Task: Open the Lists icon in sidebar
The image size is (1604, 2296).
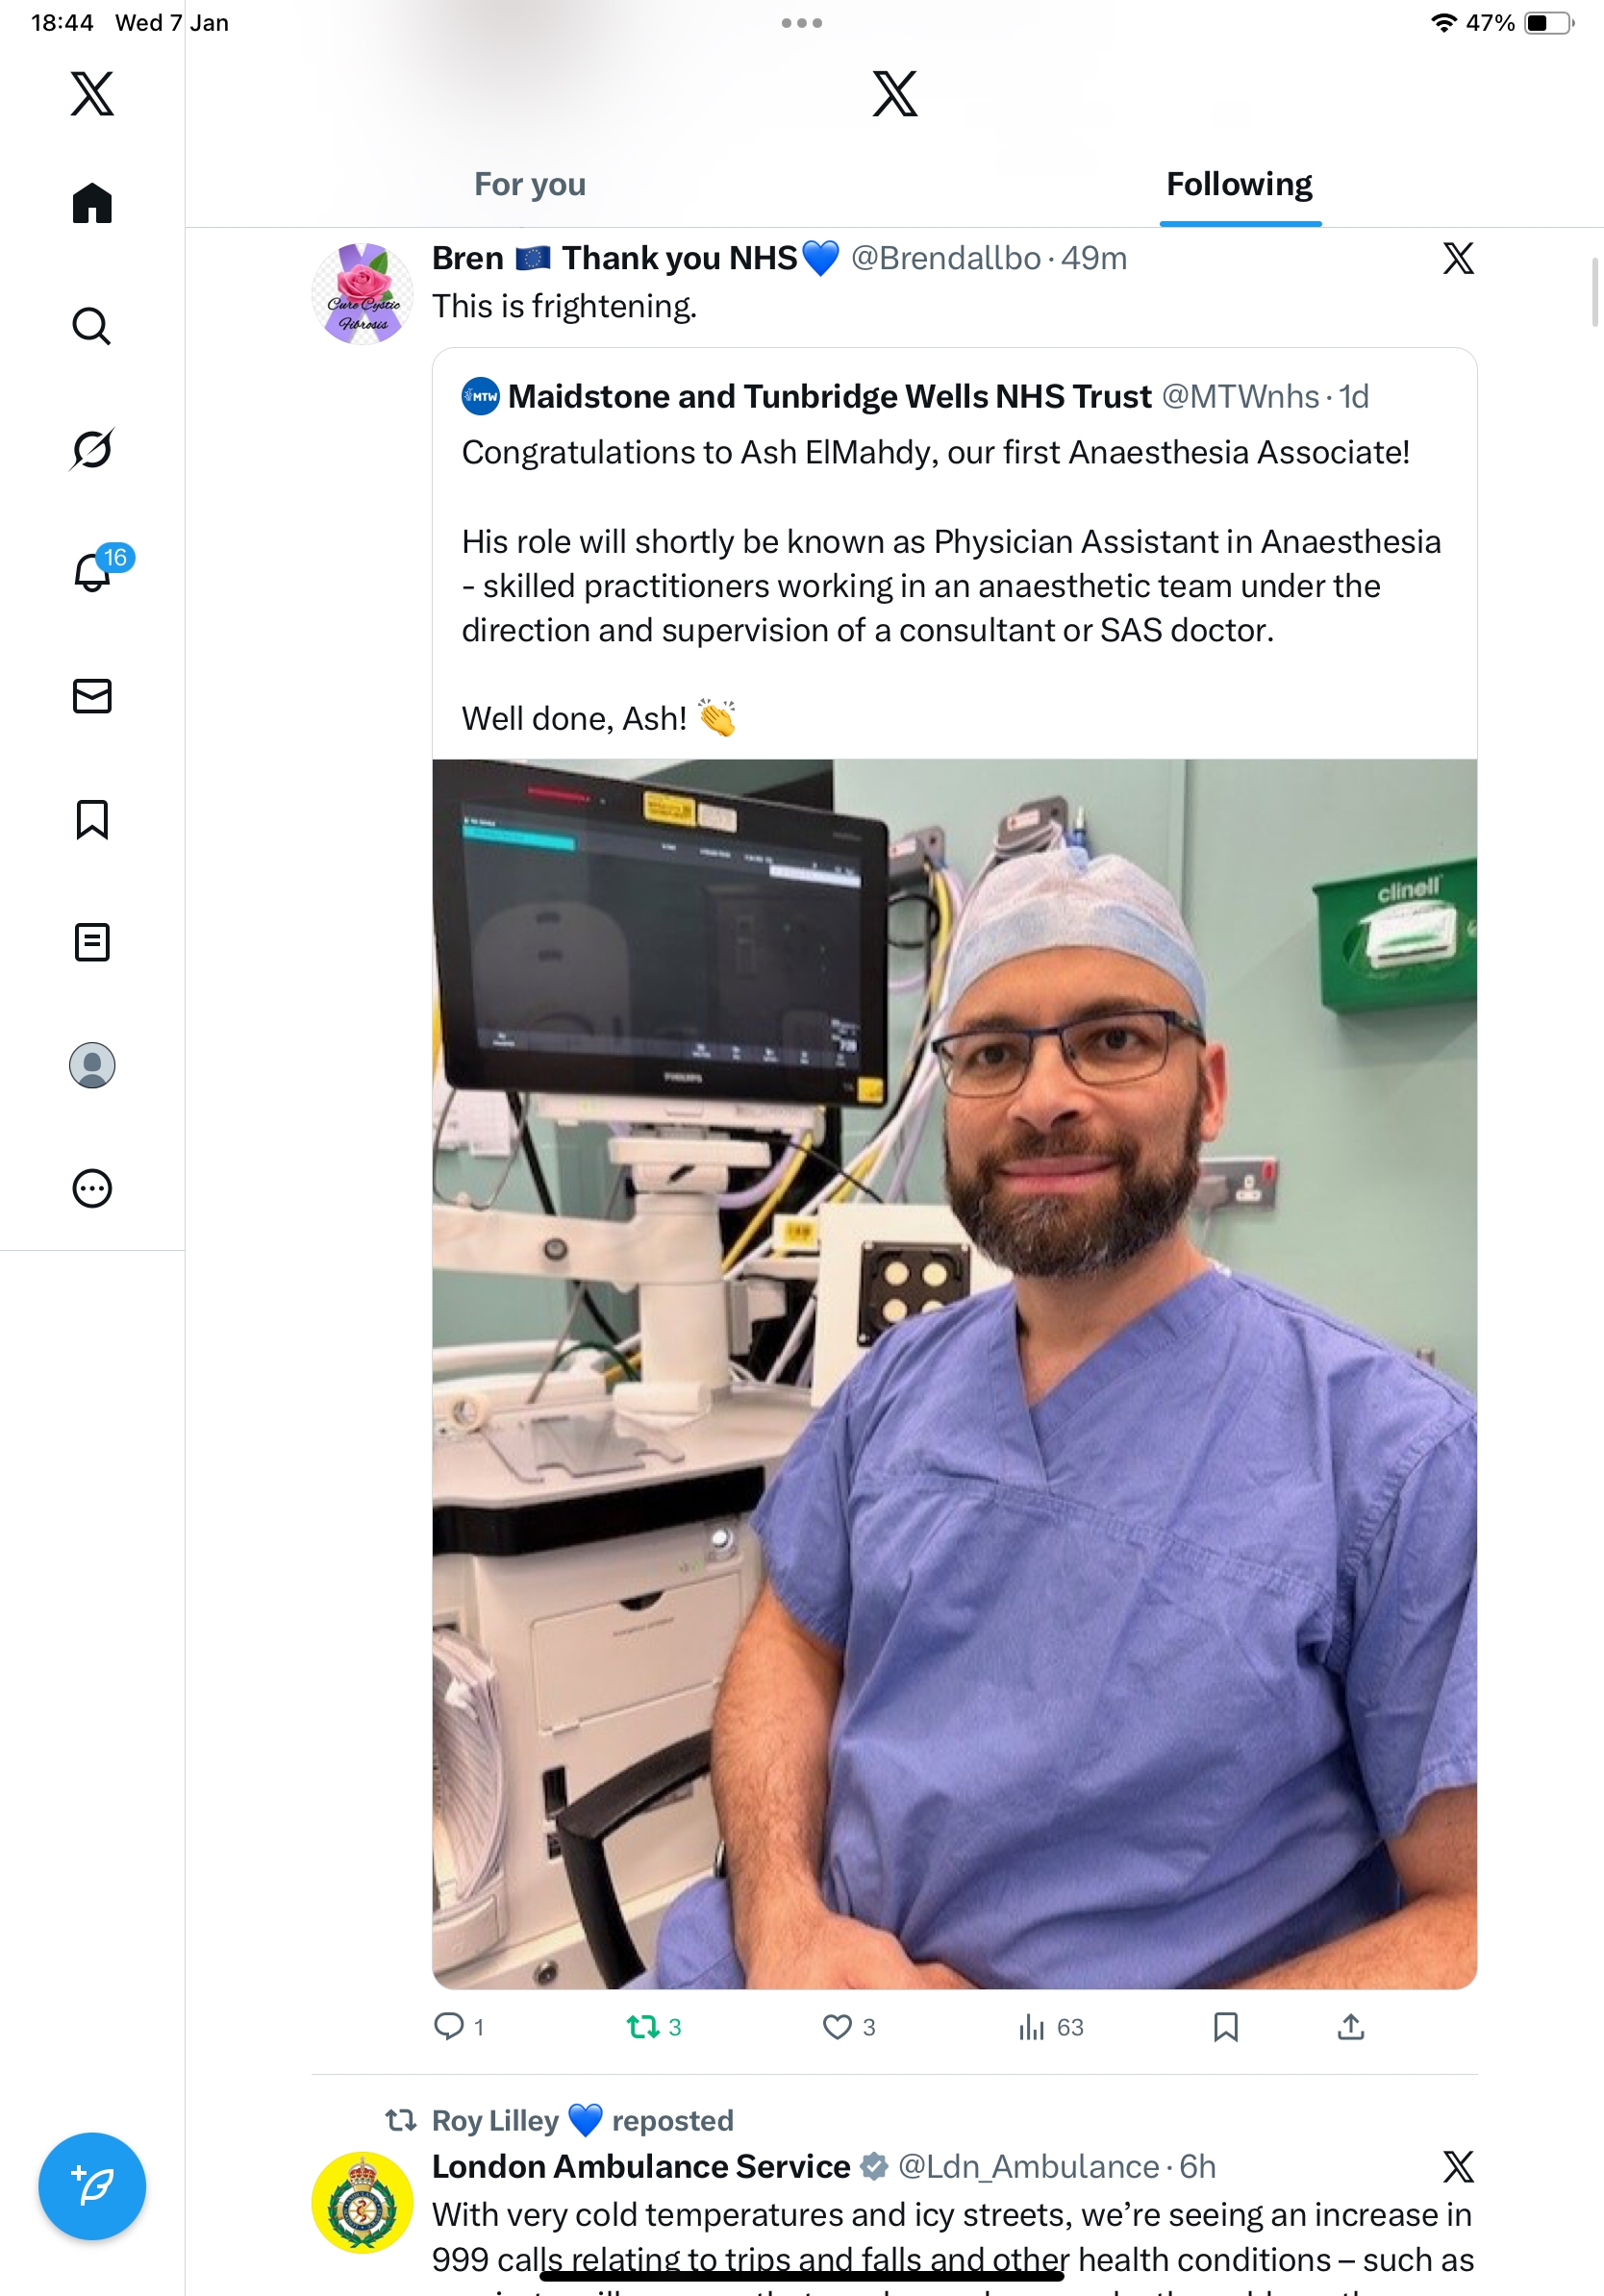Action: (x=92, y=942)
